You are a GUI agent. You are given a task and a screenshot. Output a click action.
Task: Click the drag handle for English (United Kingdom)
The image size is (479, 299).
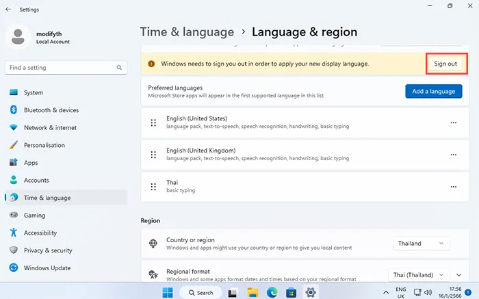153,155
